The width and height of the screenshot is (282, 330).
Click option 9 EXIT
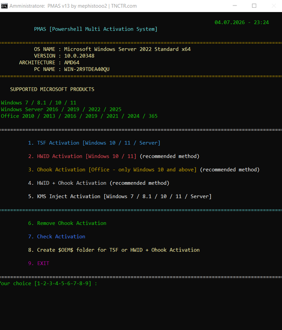tap(39, 263)
